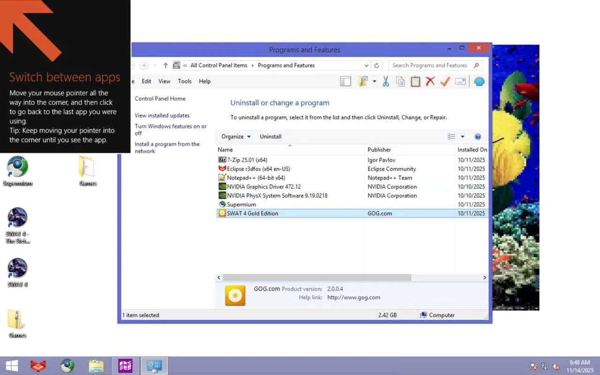Sort by the Name column header
The width and height of the screenshot is (600, 375).
[x=290, y=150]
